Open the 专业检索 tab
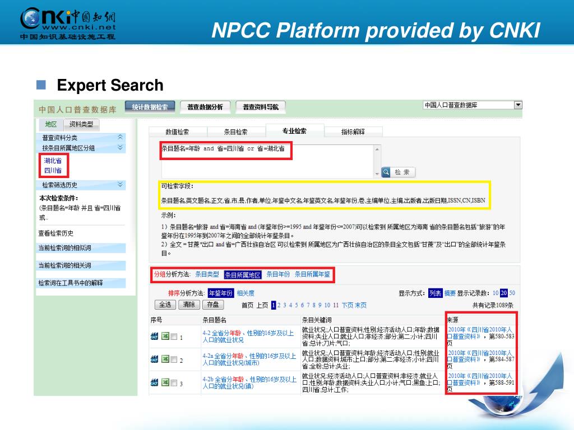This screenshot has height=430, width=574. coord(295,130)
